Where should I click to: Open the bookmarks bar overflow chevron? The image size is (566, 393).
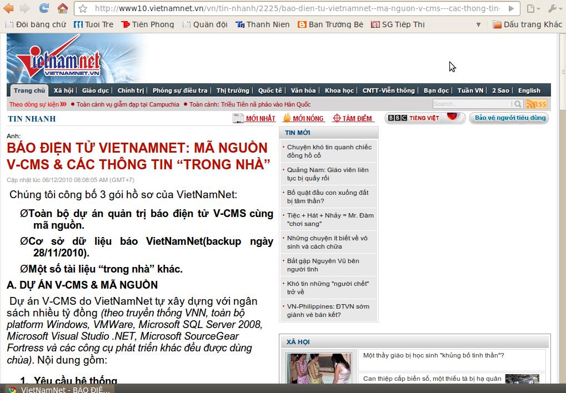point(478,24)
